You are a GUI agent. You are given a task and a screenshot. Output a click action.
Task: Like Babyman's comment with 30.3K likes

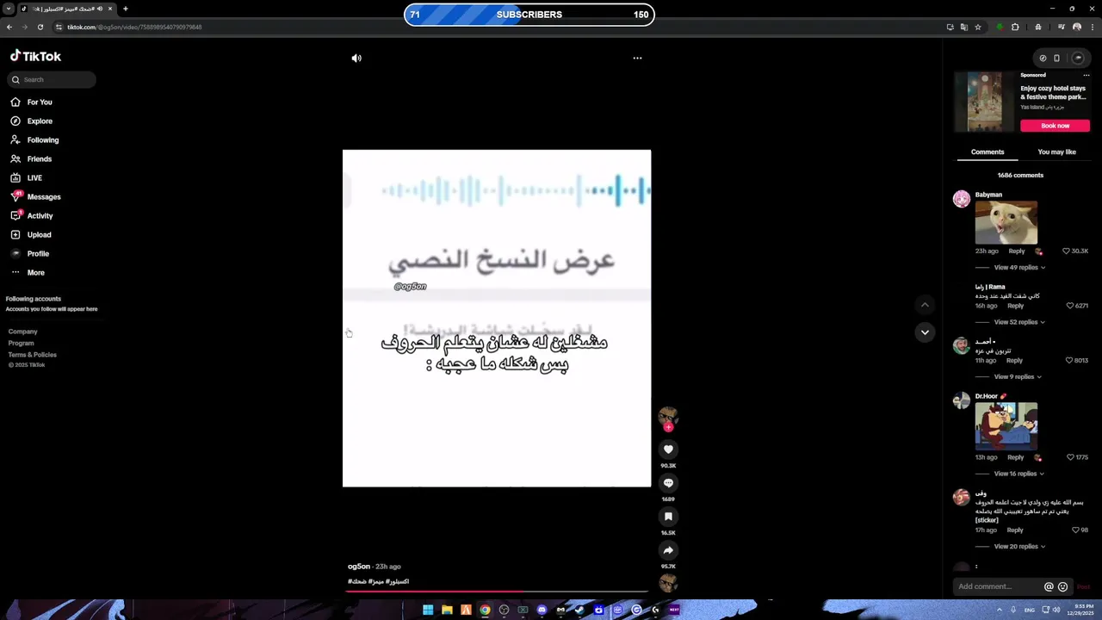tap(1066, 251)
